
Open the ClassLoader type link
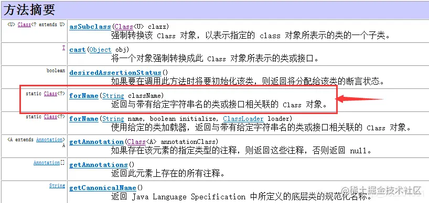(x=243, y=119)
